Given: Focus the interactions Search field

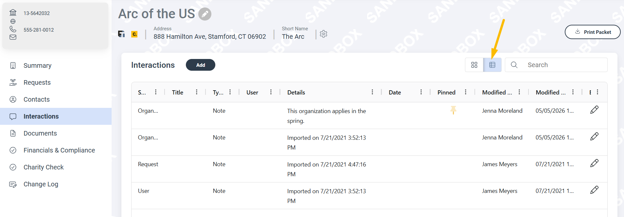Looking at the screenshot, I should pos(556,65).
